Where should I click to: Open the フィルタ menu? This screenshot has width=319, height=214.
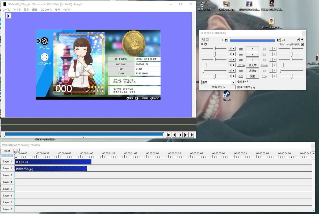(17, 10)
